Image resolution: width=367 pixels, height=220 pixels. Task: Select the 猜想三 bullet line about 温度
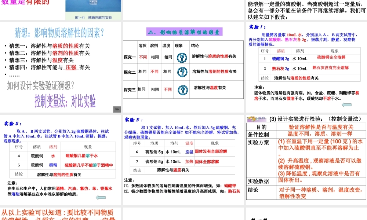pyautogui.click(x=41, y=60)
